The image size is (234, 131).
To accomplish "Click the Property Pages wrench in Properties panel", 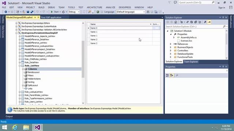I will point(177,75).
